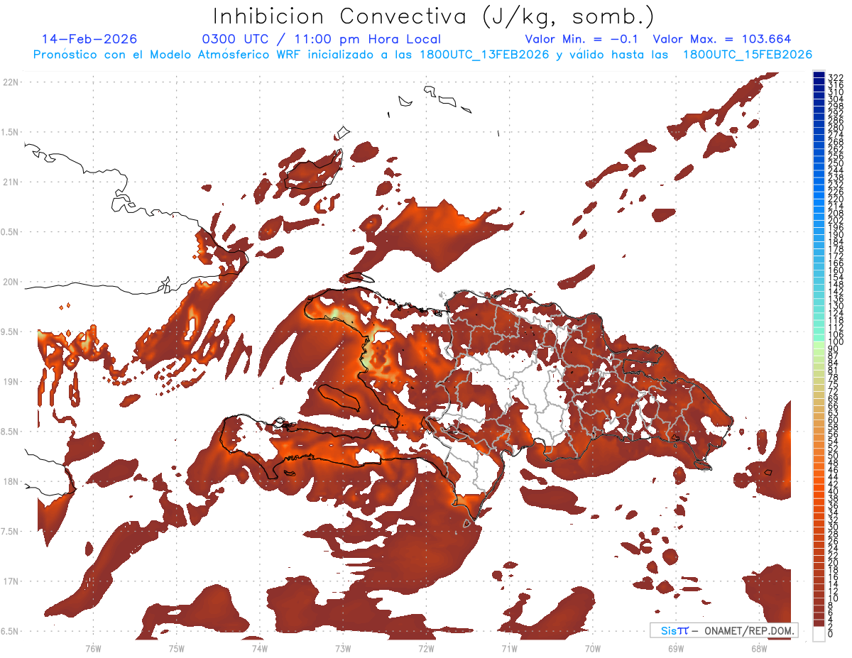Click the '8.5N' latitude label
Image resolution: width=852 pixels, height=658 pixels.
[10, 432]
